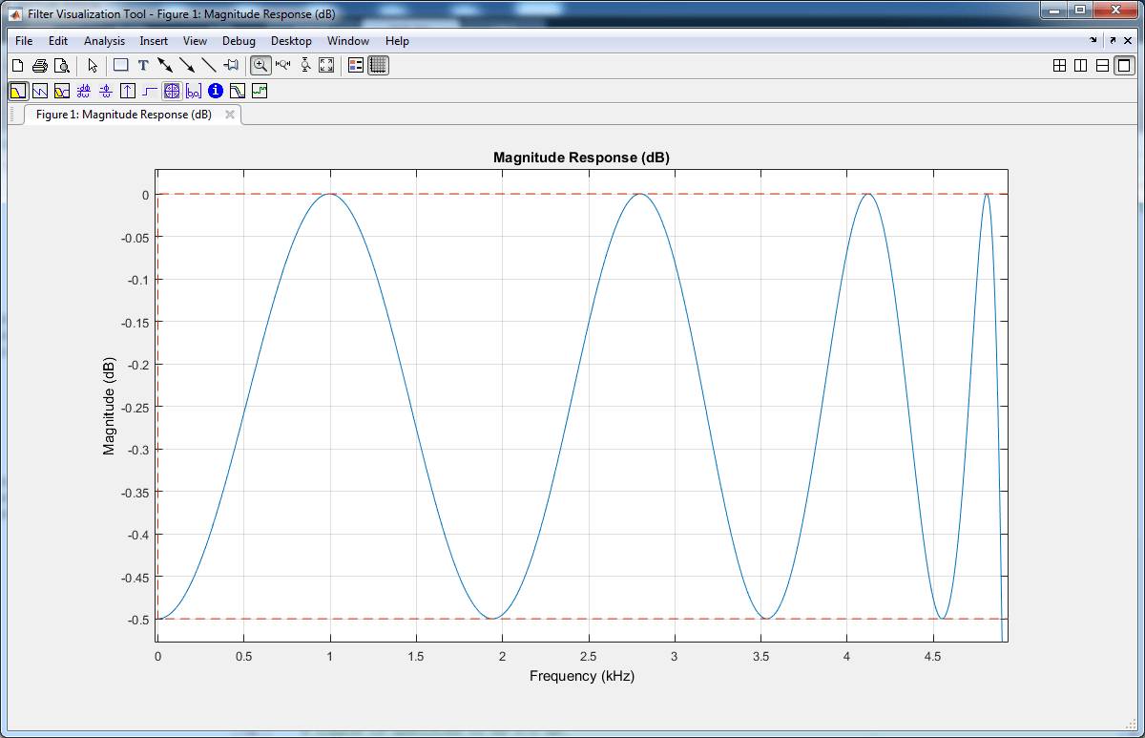
Task: Tile figures in a grid layout
Action: 1059,66
